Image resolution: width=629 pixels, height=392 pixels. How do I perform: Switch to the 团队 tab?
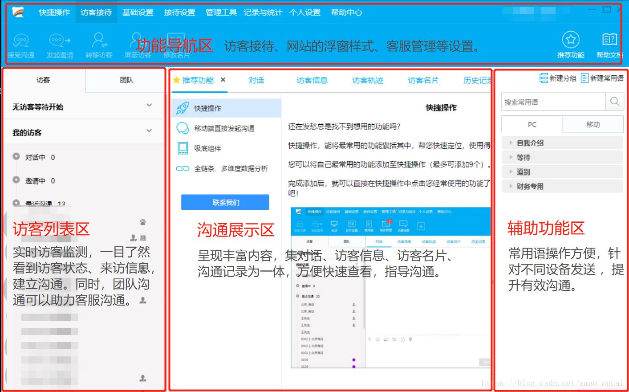pos(126,80)
